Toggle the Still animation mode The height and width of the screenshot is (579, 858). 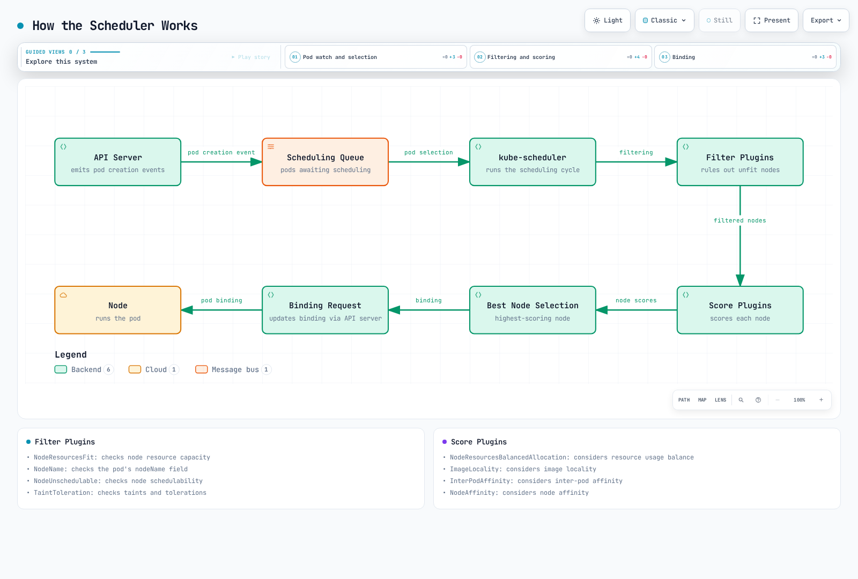click(x=720, y=20)
